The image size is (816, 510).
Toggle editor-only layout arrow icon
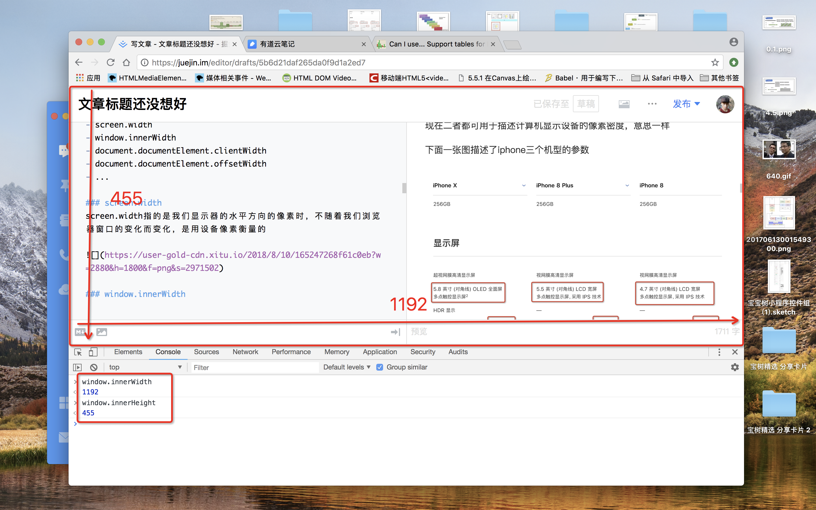coord(395,332)
